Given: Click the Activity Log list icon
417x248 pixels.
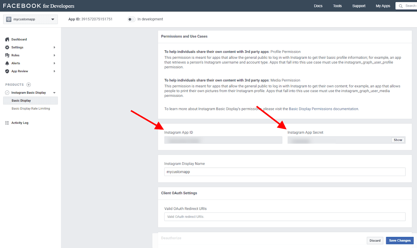Looking at the screenshot, I should point(7,123).
